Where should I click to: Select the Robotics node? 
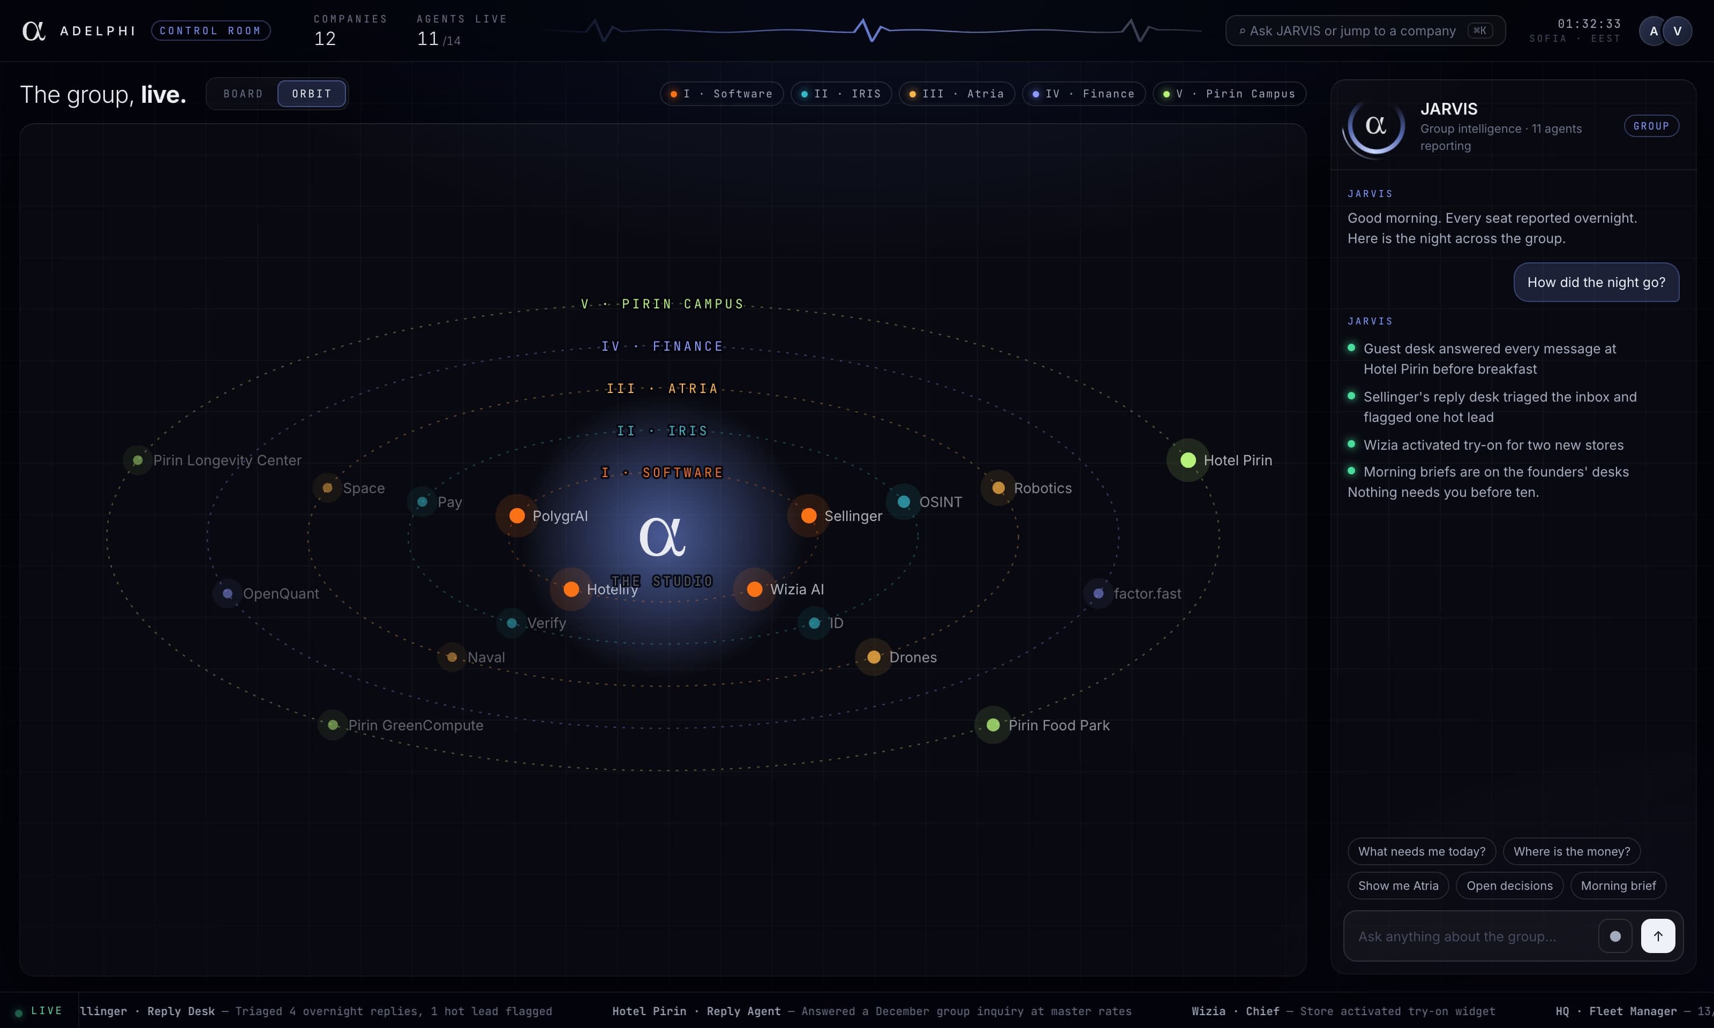click(x=998, y=488)
